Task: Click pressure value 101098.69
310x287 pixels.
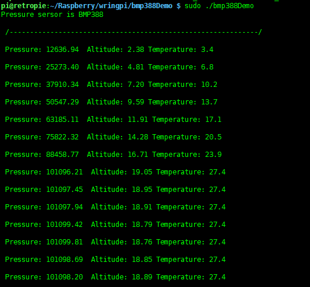Action: tap(65, 260)
